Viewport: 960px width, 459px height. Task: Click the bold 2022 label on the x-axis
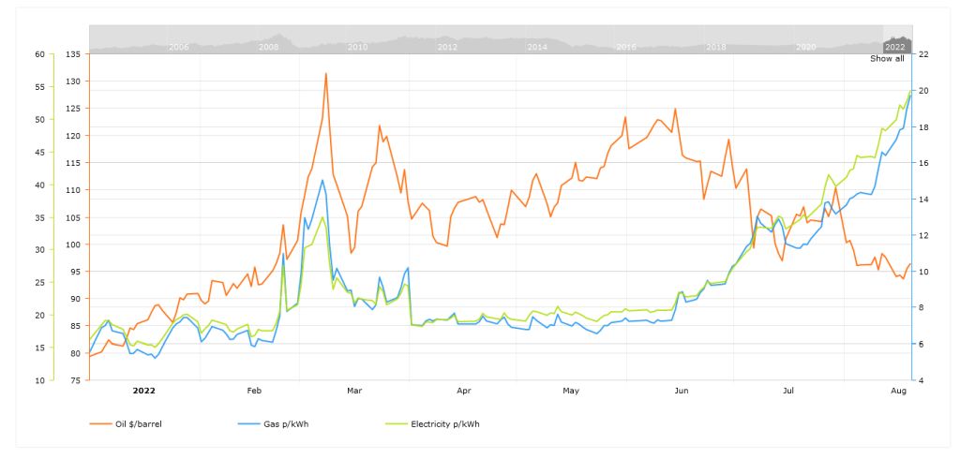coord(143,391)
